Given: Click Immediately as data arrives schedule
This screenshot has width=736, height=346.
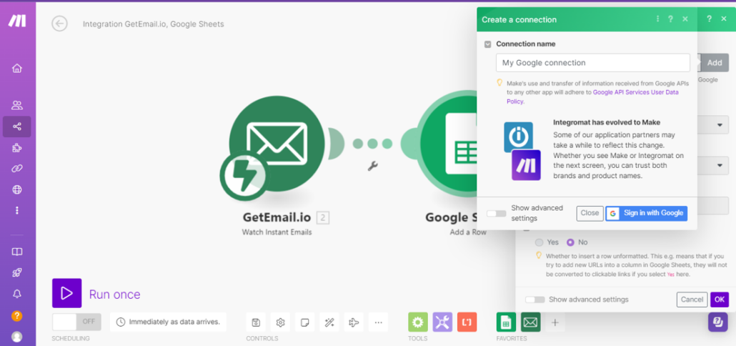Looking at the screenshot, I should point(168,322).
